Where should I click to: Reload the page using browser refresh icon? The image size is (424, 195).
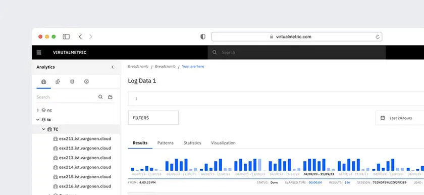point(378,37)
